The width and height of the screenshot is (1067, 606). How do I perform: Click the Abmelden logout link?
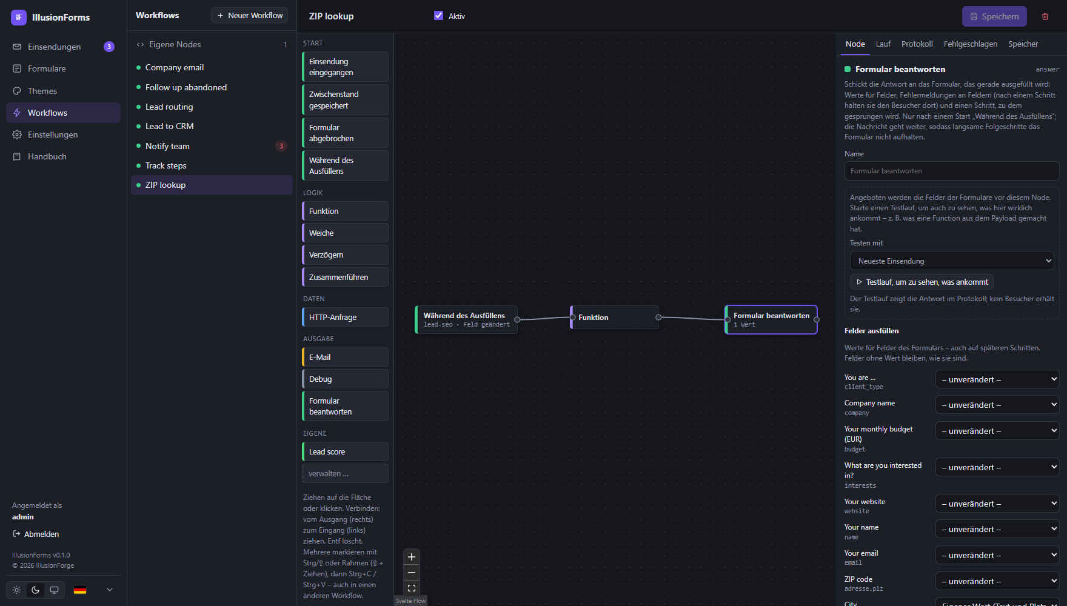(x=36, y=534)
